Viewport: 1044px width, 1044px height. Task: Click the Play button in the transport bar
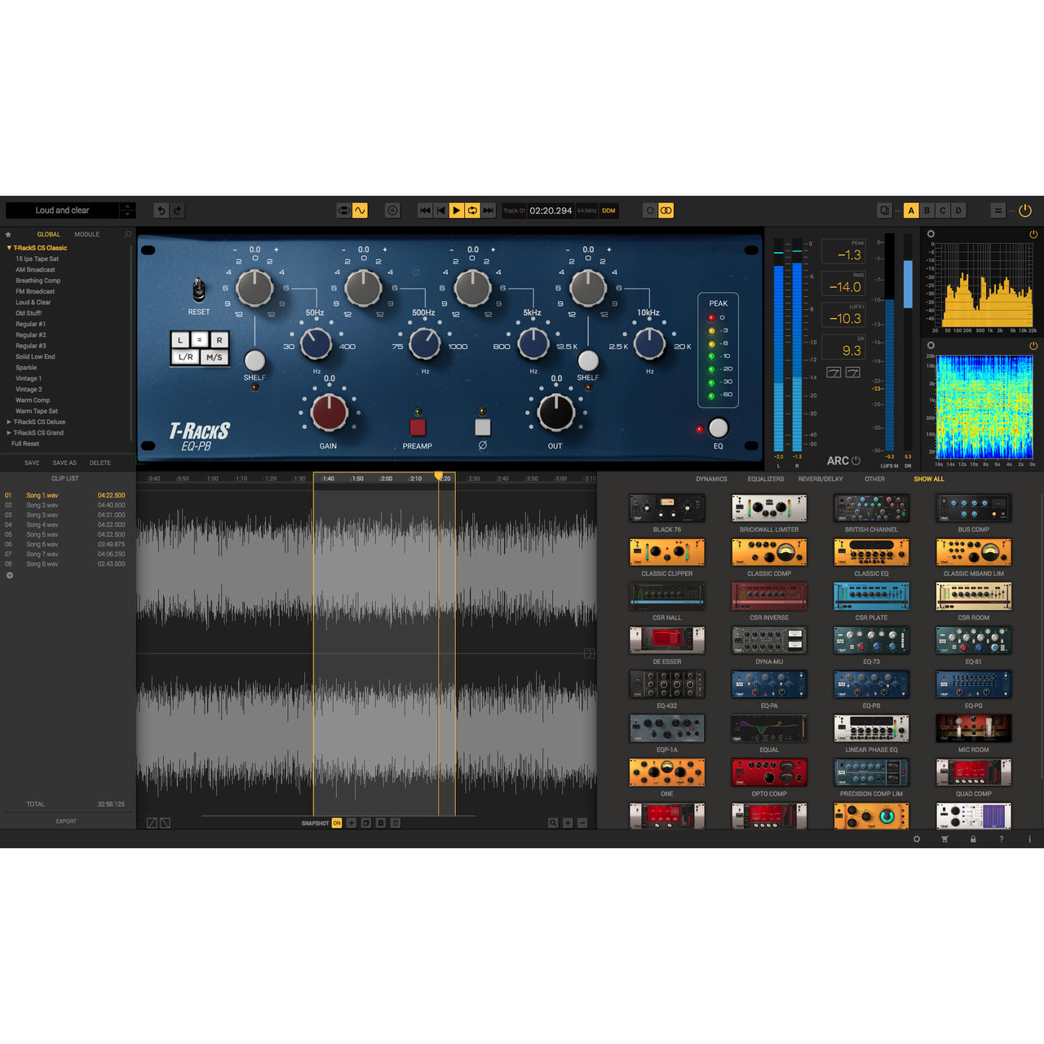pyautogui.click(x=455, y=210)
